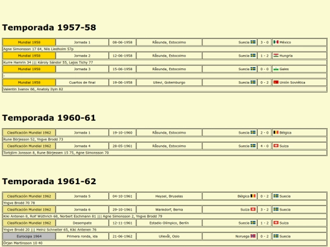Click Suecia flag in the Eurocopa 1964 row
Image resolution: width=330 pixels, height=247 pixels.
(276, 236)
